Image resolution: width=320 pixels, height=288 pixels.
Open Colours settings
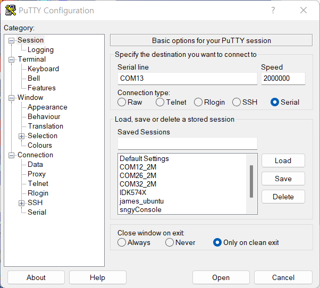pos(40,146)
